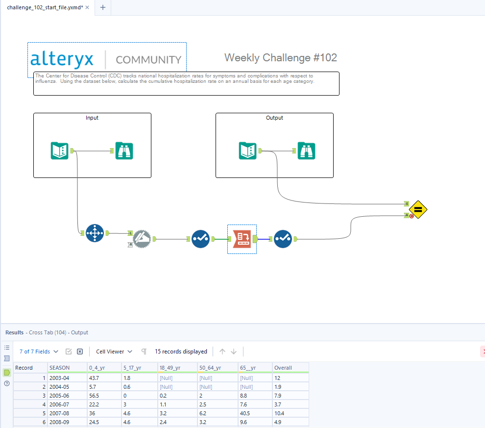Click the Overall column header
The width and height of the screenshot is (485, 428).
click(291, 368)
